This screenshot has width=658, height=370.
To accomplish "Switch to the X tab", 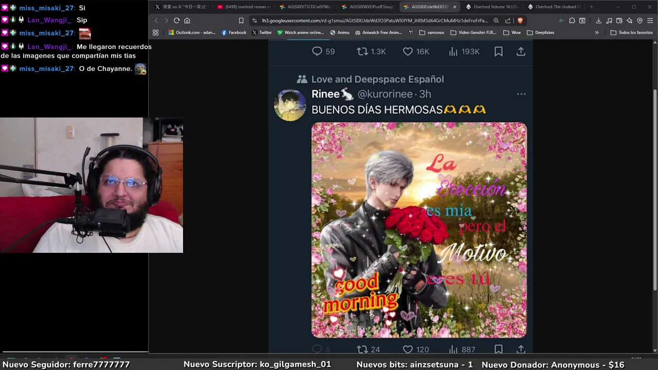I will pos(180,7).
